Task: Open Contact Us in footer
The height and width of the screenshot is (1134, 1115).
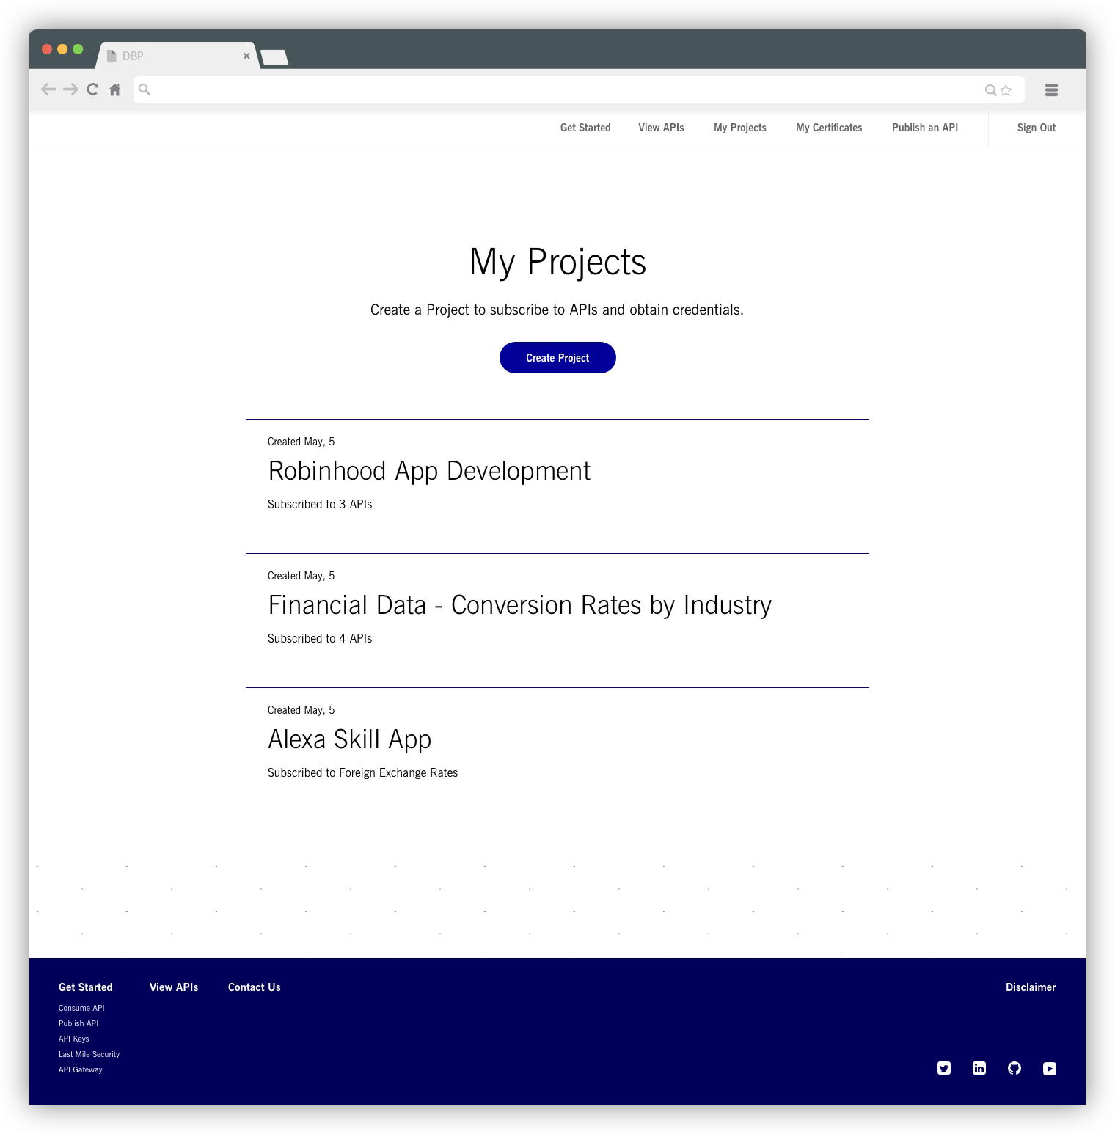Action: coord(255,987)
